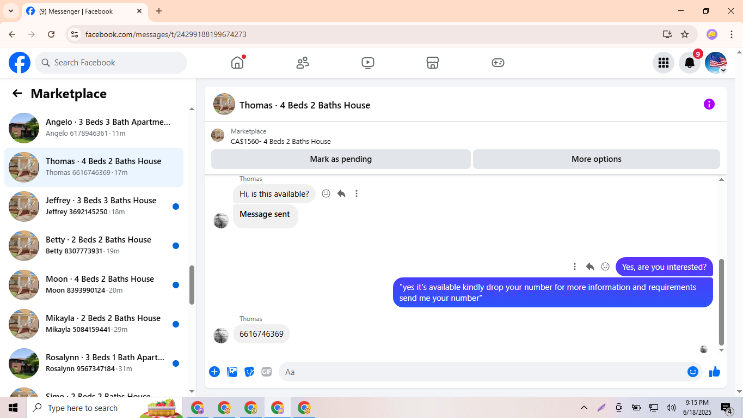Click the Chrome address bar URL
743x418 pixels.
[x=166, y=34]
